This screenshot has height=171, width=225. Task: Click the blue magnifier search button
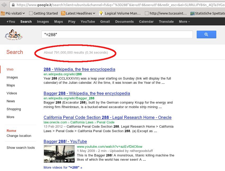click(x=206, y=34)
